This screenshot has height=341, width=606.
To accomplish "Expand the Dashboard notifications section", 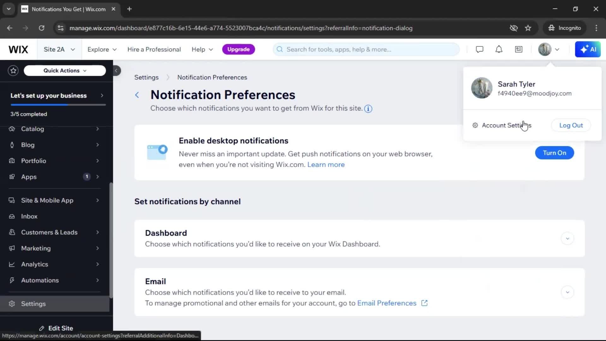I will click(567, 239).
